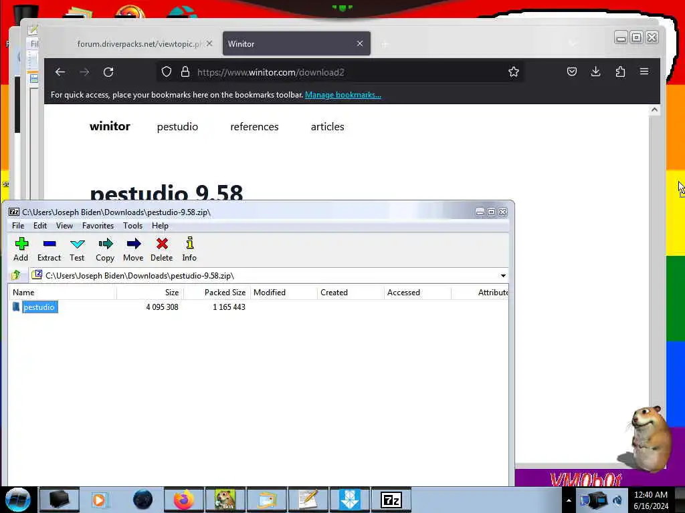Select the pestudio folder name

(39, 307)
